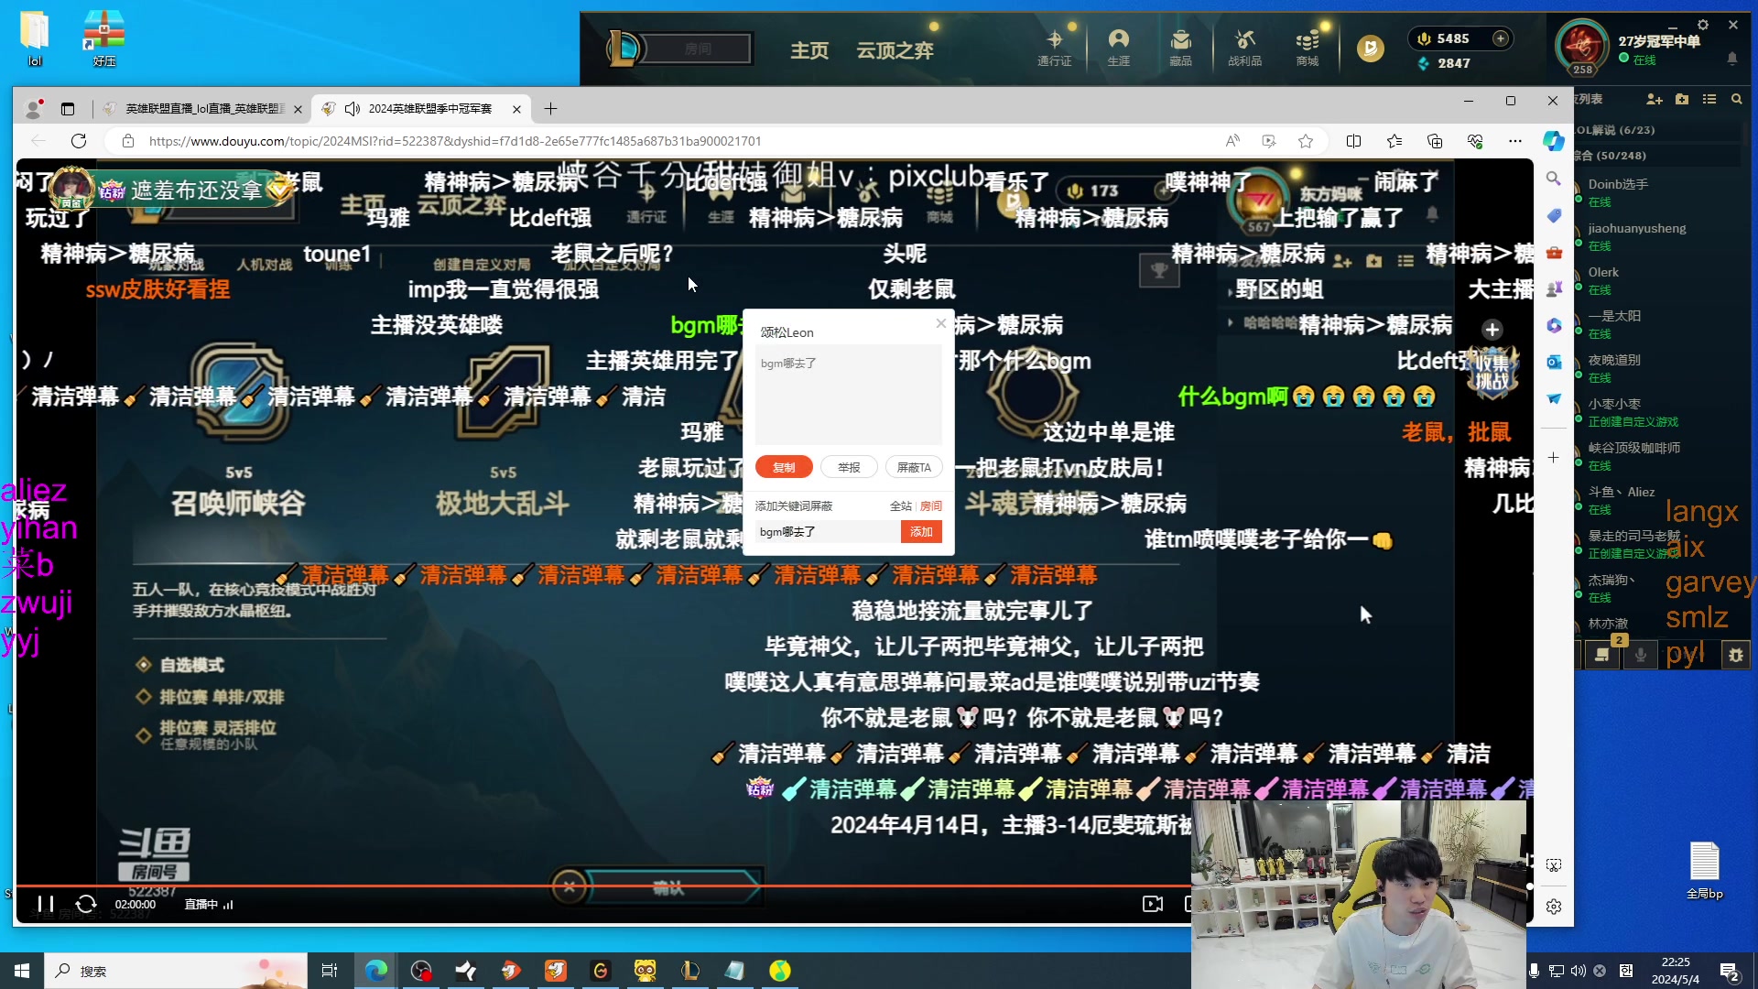This screenshot has width=1758, height=989.
Task: Click the add folder icon in friends list
Action: pos(1682,99)
